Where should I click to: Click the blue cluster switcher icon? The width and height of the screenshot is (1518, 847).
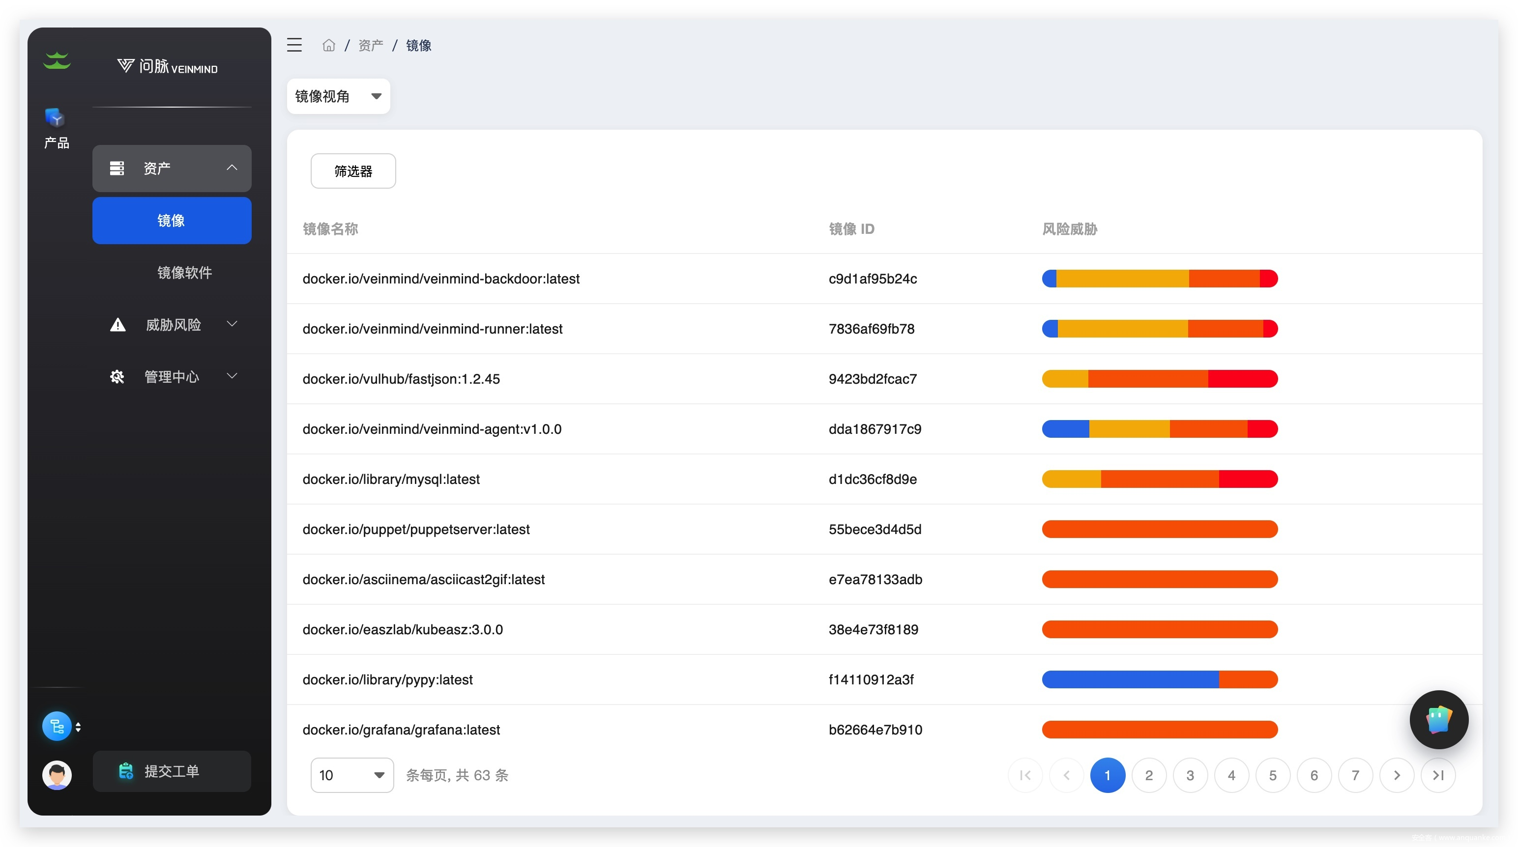57,726
